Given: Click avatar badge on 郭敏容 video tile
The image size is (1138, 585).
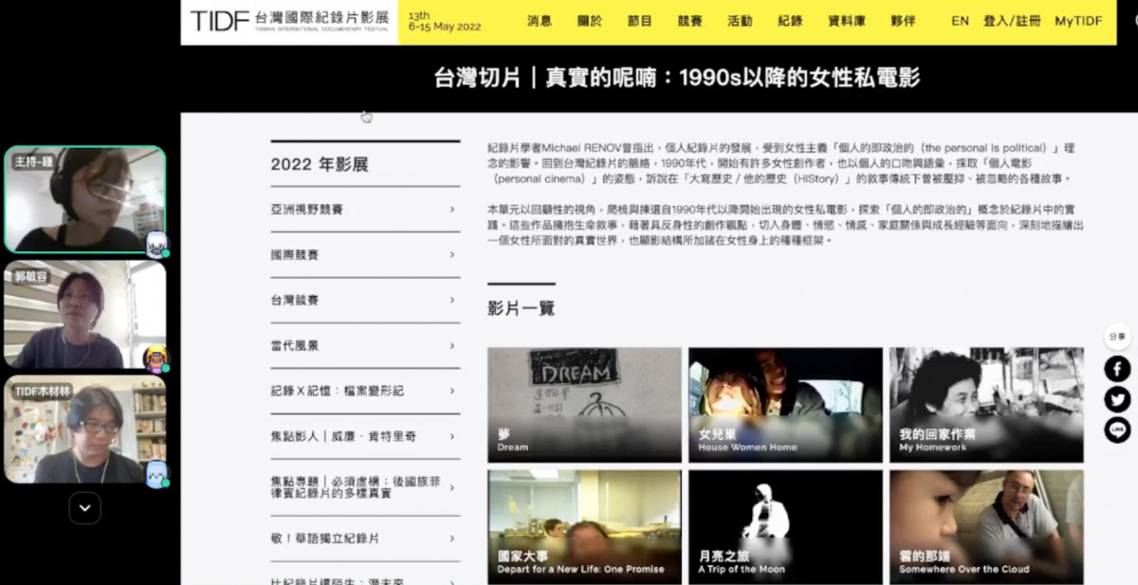Looking at the screenshot, I should (156, 358).
